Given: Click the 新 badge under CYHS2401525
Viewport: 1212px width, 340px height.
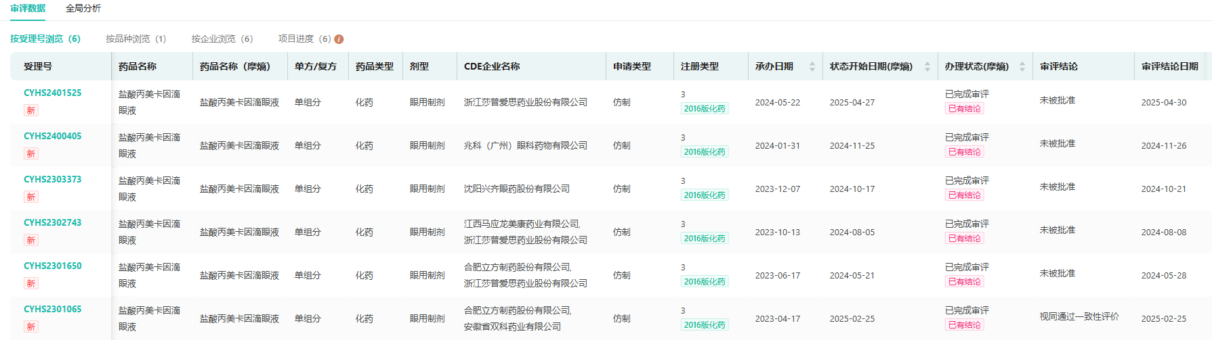Looking at the screenshot, I should coord(31,110).
